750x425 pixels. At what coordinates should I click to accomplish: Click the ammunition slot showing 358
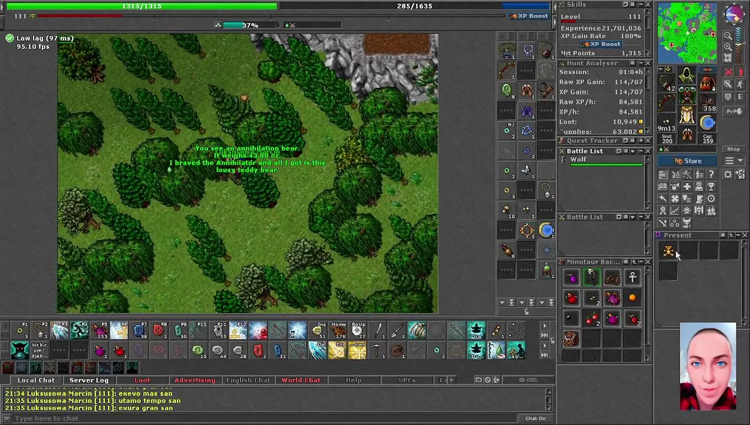click(708, 103)
